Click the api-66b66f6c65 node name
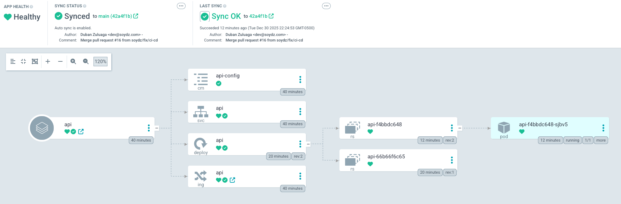Viewport: 621px width, 204px height. point(386,157)
